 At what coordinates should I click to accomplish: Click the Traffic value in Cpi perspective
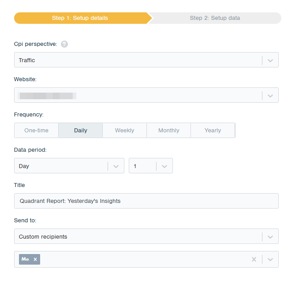click(27, 60)
